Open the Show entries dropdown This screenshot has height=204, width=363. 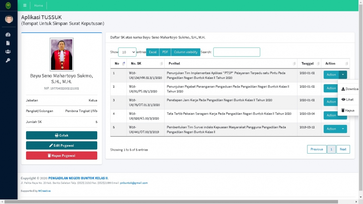coord(127,52)
